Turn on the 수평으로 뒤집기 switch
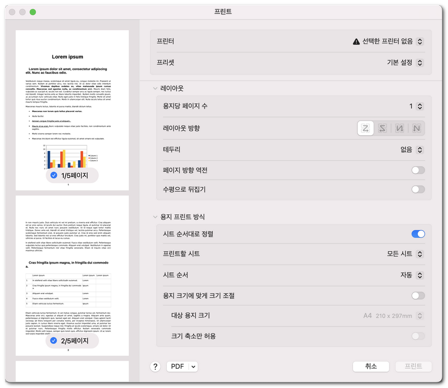 tap(417, 189)
